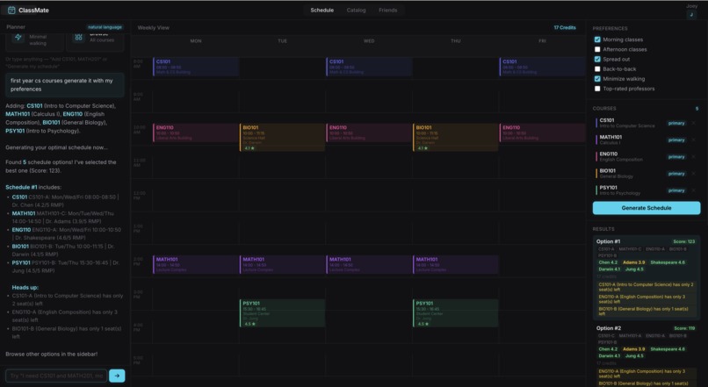Click the MATH101 Calculus I course row

[647, 140]
